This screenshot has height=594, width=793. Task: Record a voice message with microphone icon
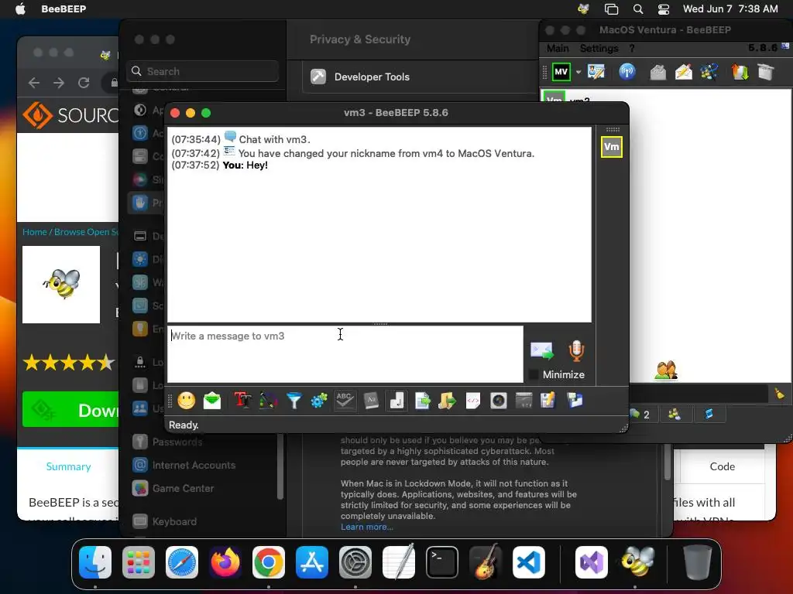tap(576, 351)
